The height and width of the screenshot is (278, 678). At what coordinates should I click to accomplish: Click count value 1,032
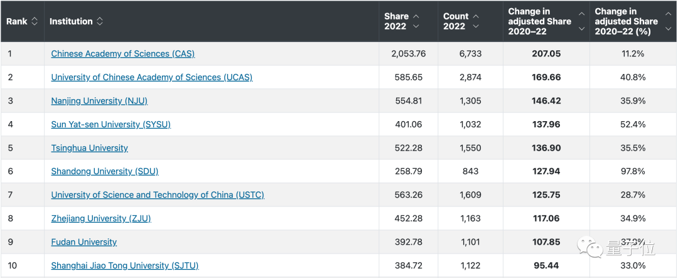click(x=470, y=124)
